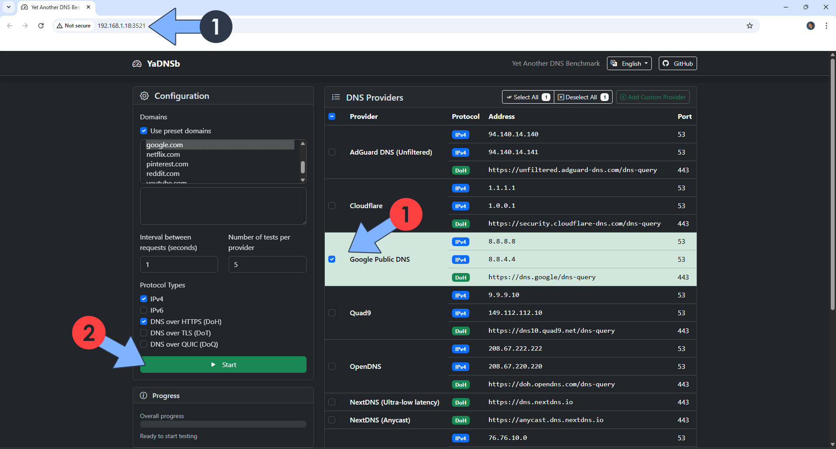The height and width of the screenshot is (449, 836).
Task: Check NextDNS (Ultra-low latency) checkbox
Action: 332,402
